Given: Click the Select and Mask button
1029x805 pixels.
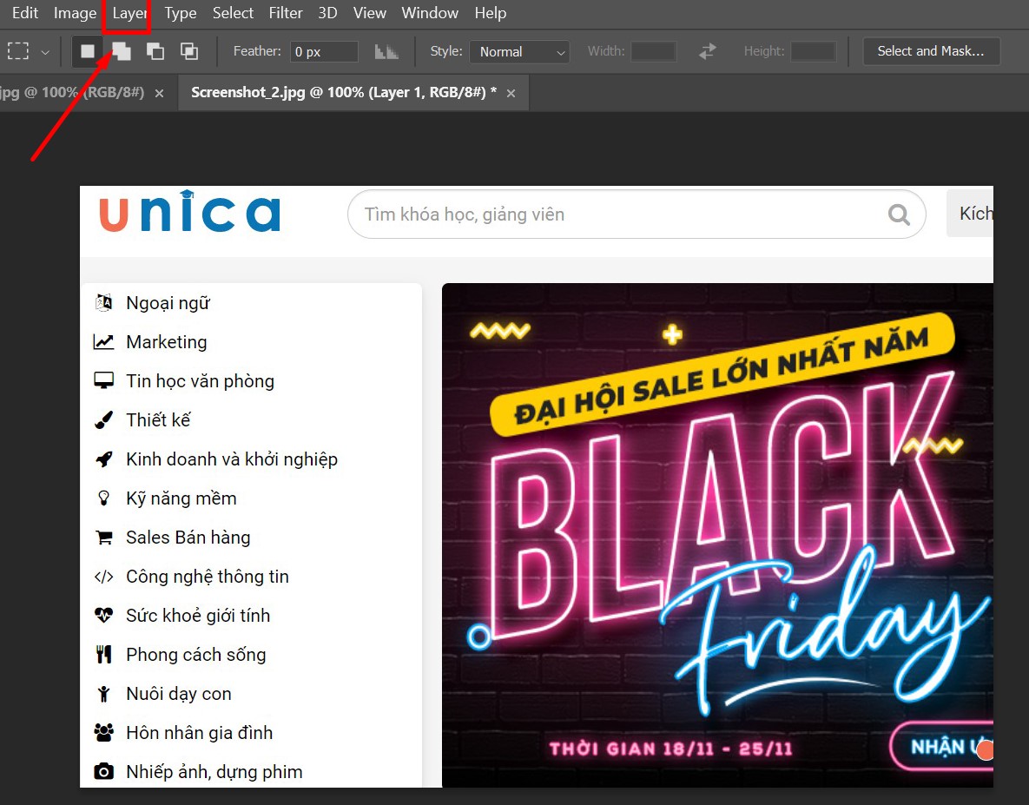Looking at the screenshot, I should point(931,51).
